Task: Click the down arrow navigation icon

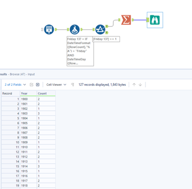Action: [x=140, y=84]
